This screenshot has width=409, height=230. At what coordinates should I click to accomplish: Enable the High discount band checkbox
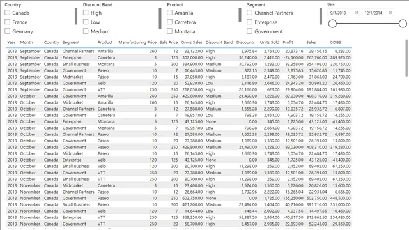[86, 13]
